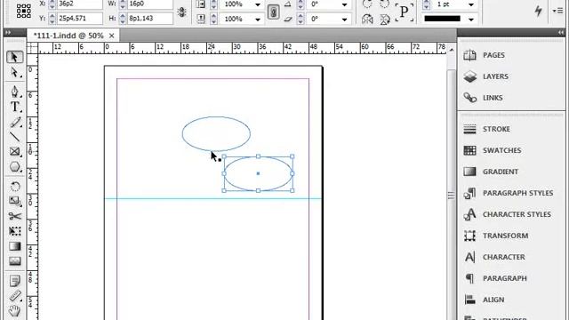Expand the toolbox with double arrows

click(x=8, y=33)
